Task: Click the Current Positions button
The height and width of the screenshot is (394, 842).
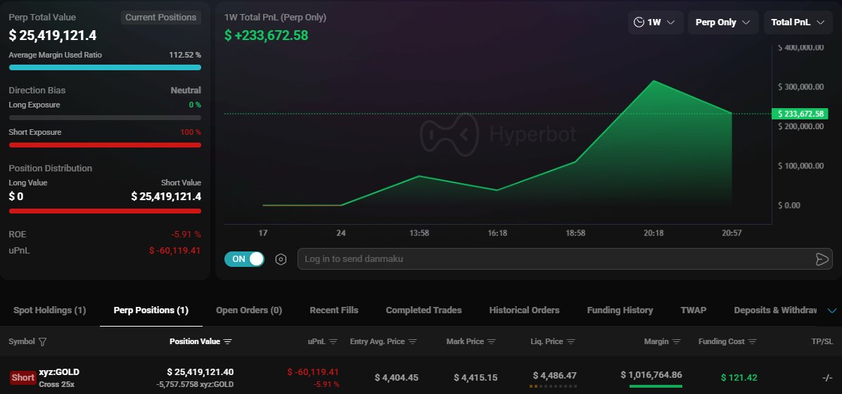Action: [160, 18]
